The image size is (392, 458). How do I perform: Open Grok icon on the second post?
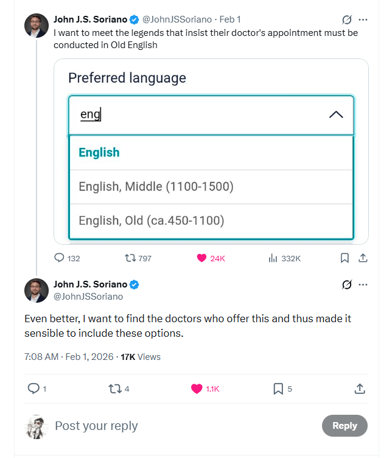[348, 284]
